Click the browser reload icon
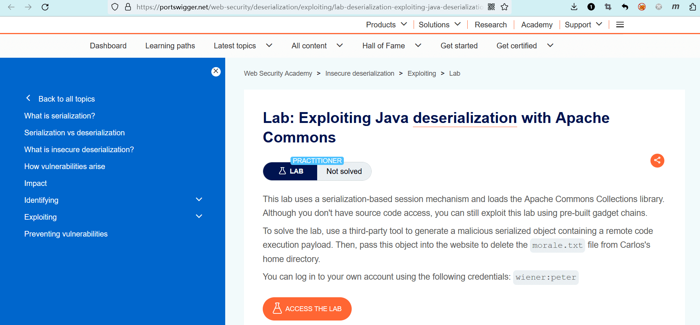The image size is (700, 325). 45,7
